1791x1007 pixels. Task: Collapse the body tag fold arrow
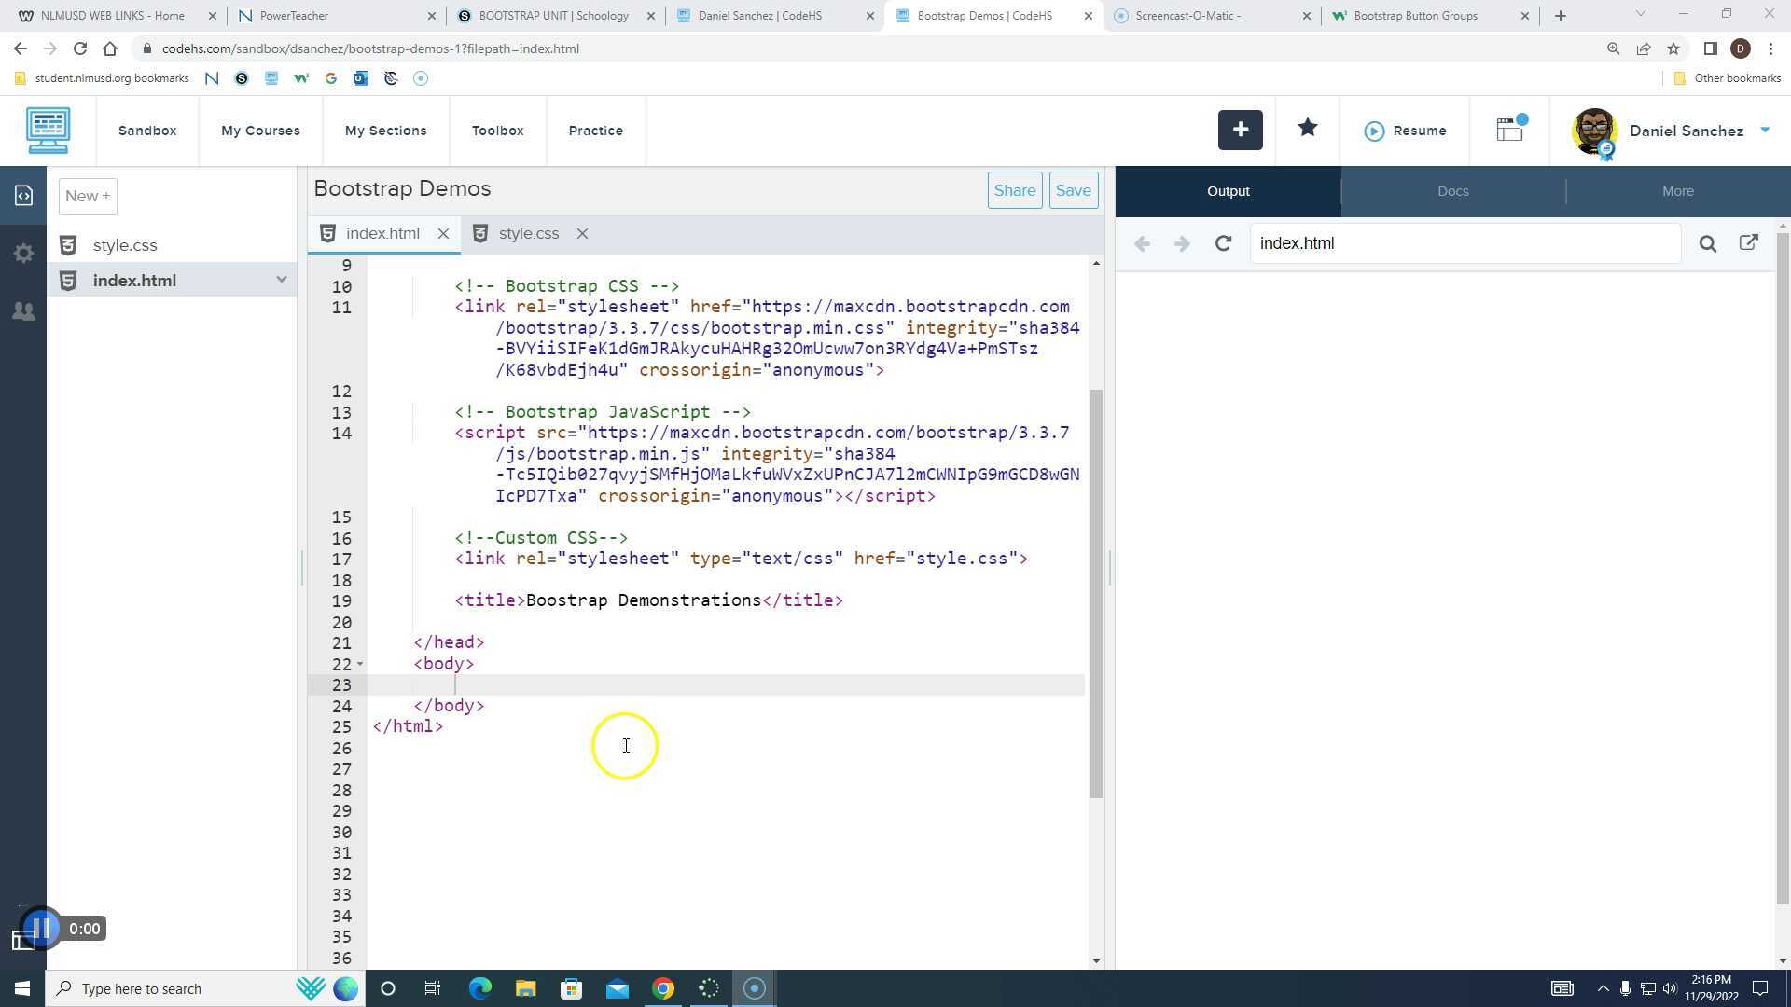[360, 665]
